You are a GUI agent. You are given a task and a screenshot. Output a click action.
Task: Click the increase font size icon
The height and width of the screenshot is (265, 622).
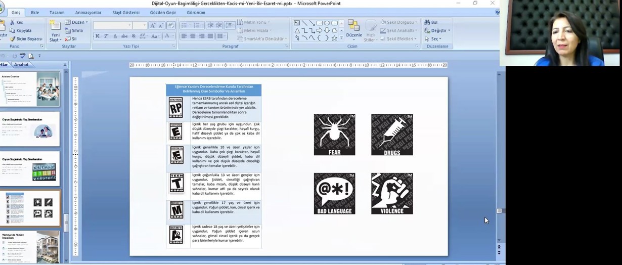tap(153, 25)
